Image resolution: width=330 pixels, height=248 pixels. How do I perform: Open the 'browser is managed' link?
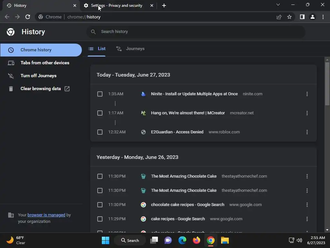[46, 215]
